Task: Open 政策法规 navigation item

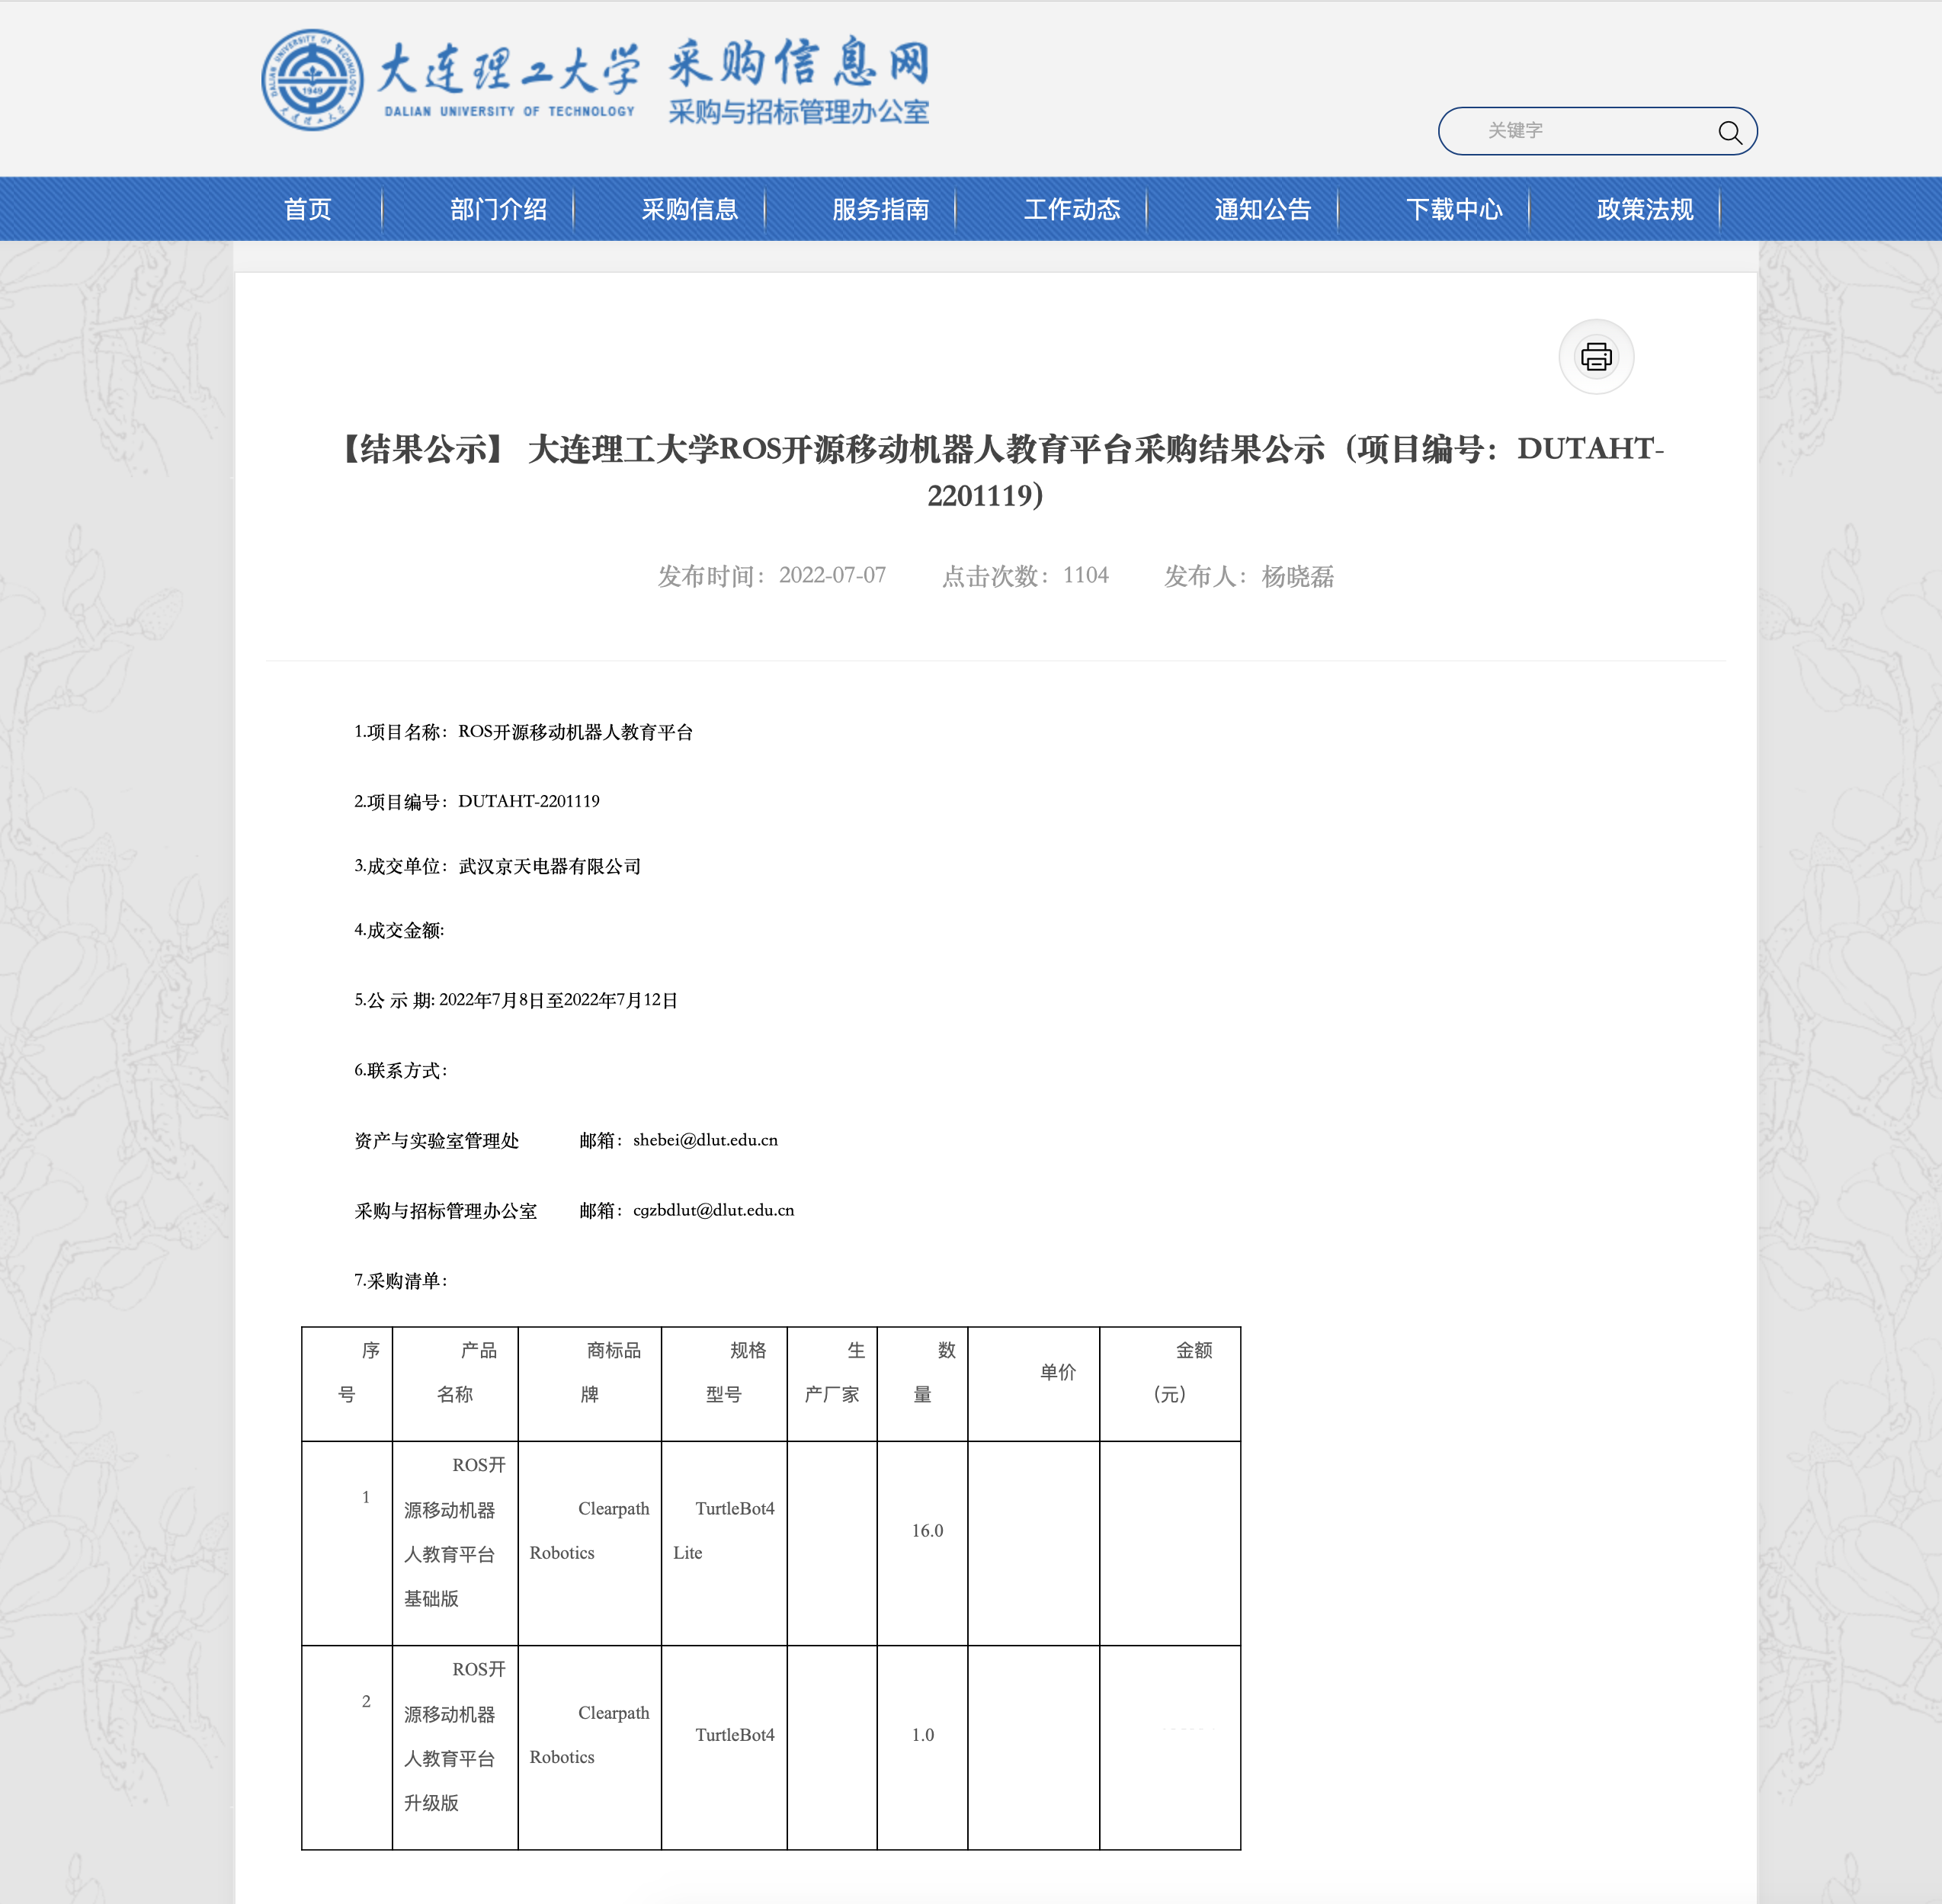Action: 1644,209
